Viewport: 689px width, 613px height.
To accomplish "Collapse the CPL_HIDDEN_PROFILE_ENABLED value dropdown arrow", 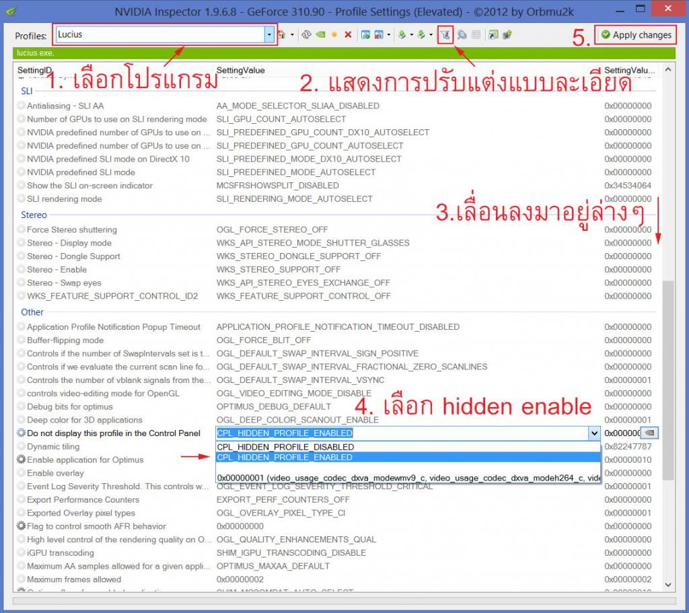I will [x=593, y=433].
